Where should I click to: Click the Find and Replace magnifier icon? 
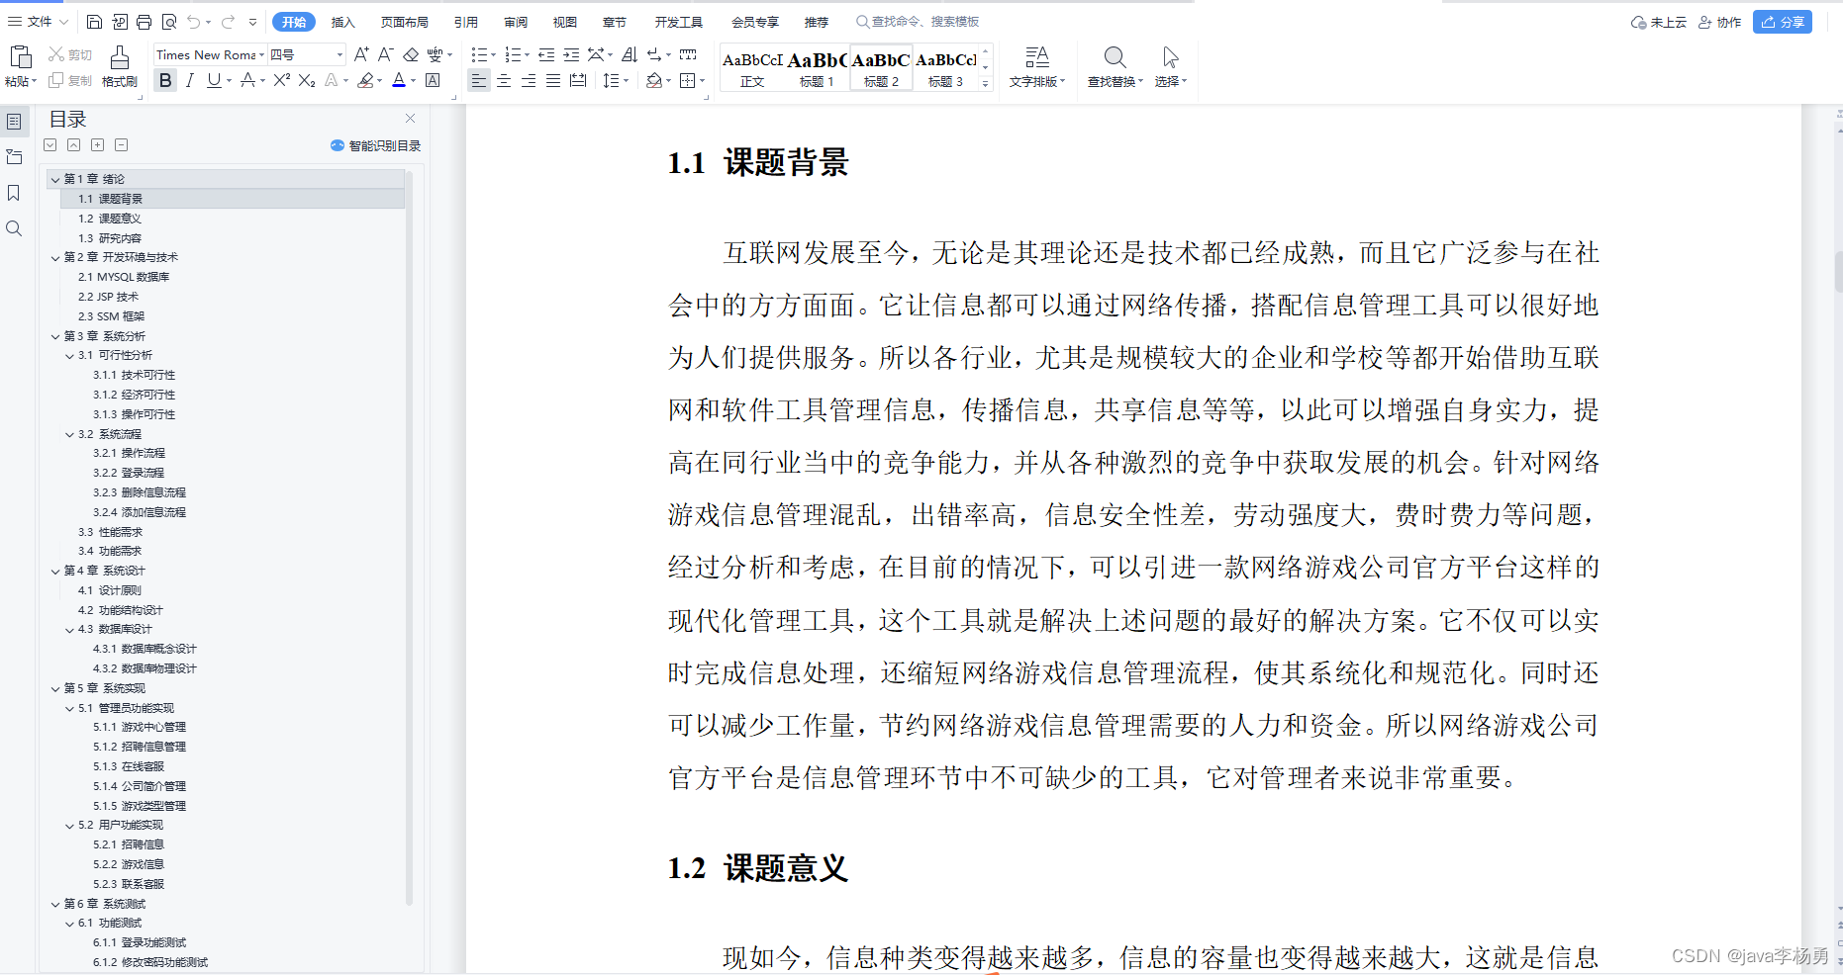click(x=1115, y=57)
